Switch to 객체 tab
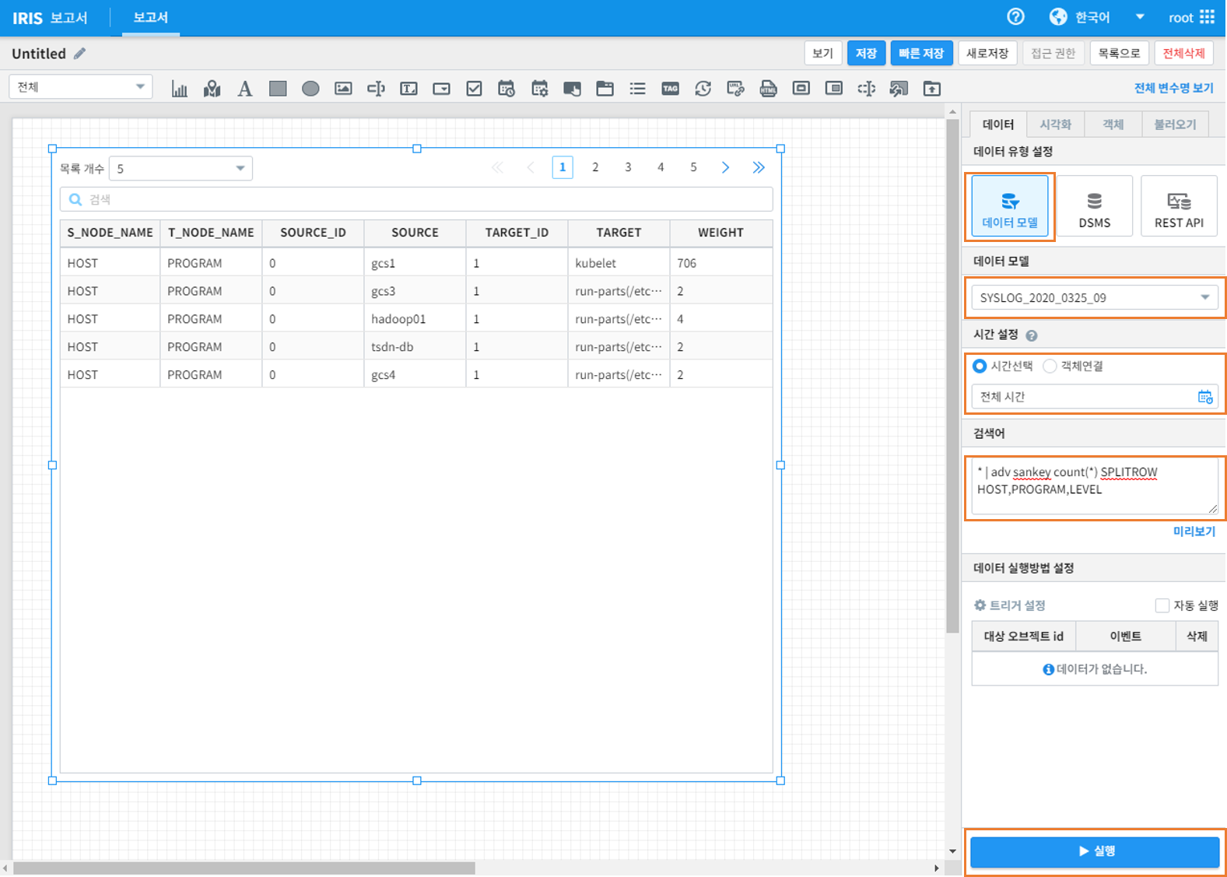The height and width of the screenshot is (877, 1227). tap(1113, 125)
